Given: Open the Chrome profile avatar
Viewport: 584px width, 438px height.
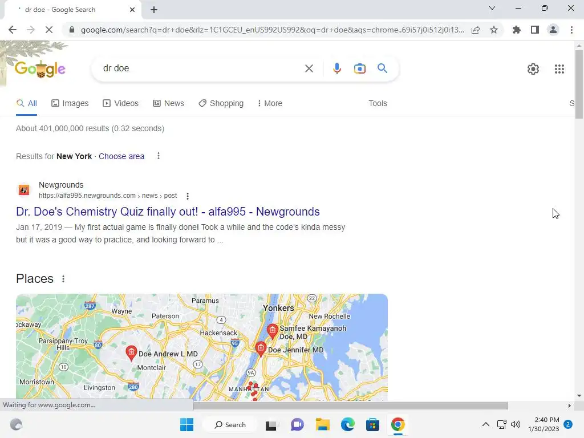Looking at the screenshot, I should coord(553,30).
